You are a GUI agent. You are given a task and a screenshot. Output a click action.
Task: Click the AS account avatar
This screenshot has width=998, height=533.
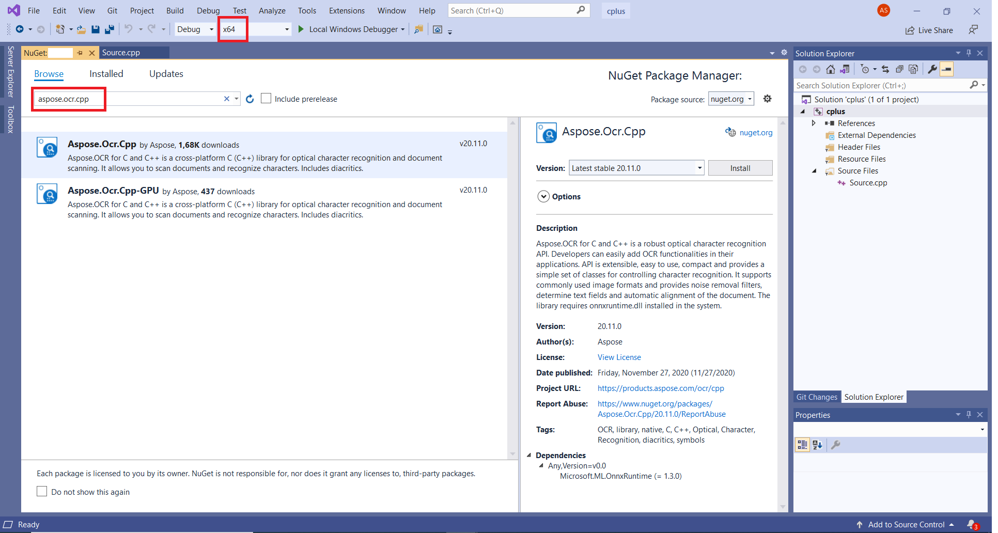pos(884,10)
